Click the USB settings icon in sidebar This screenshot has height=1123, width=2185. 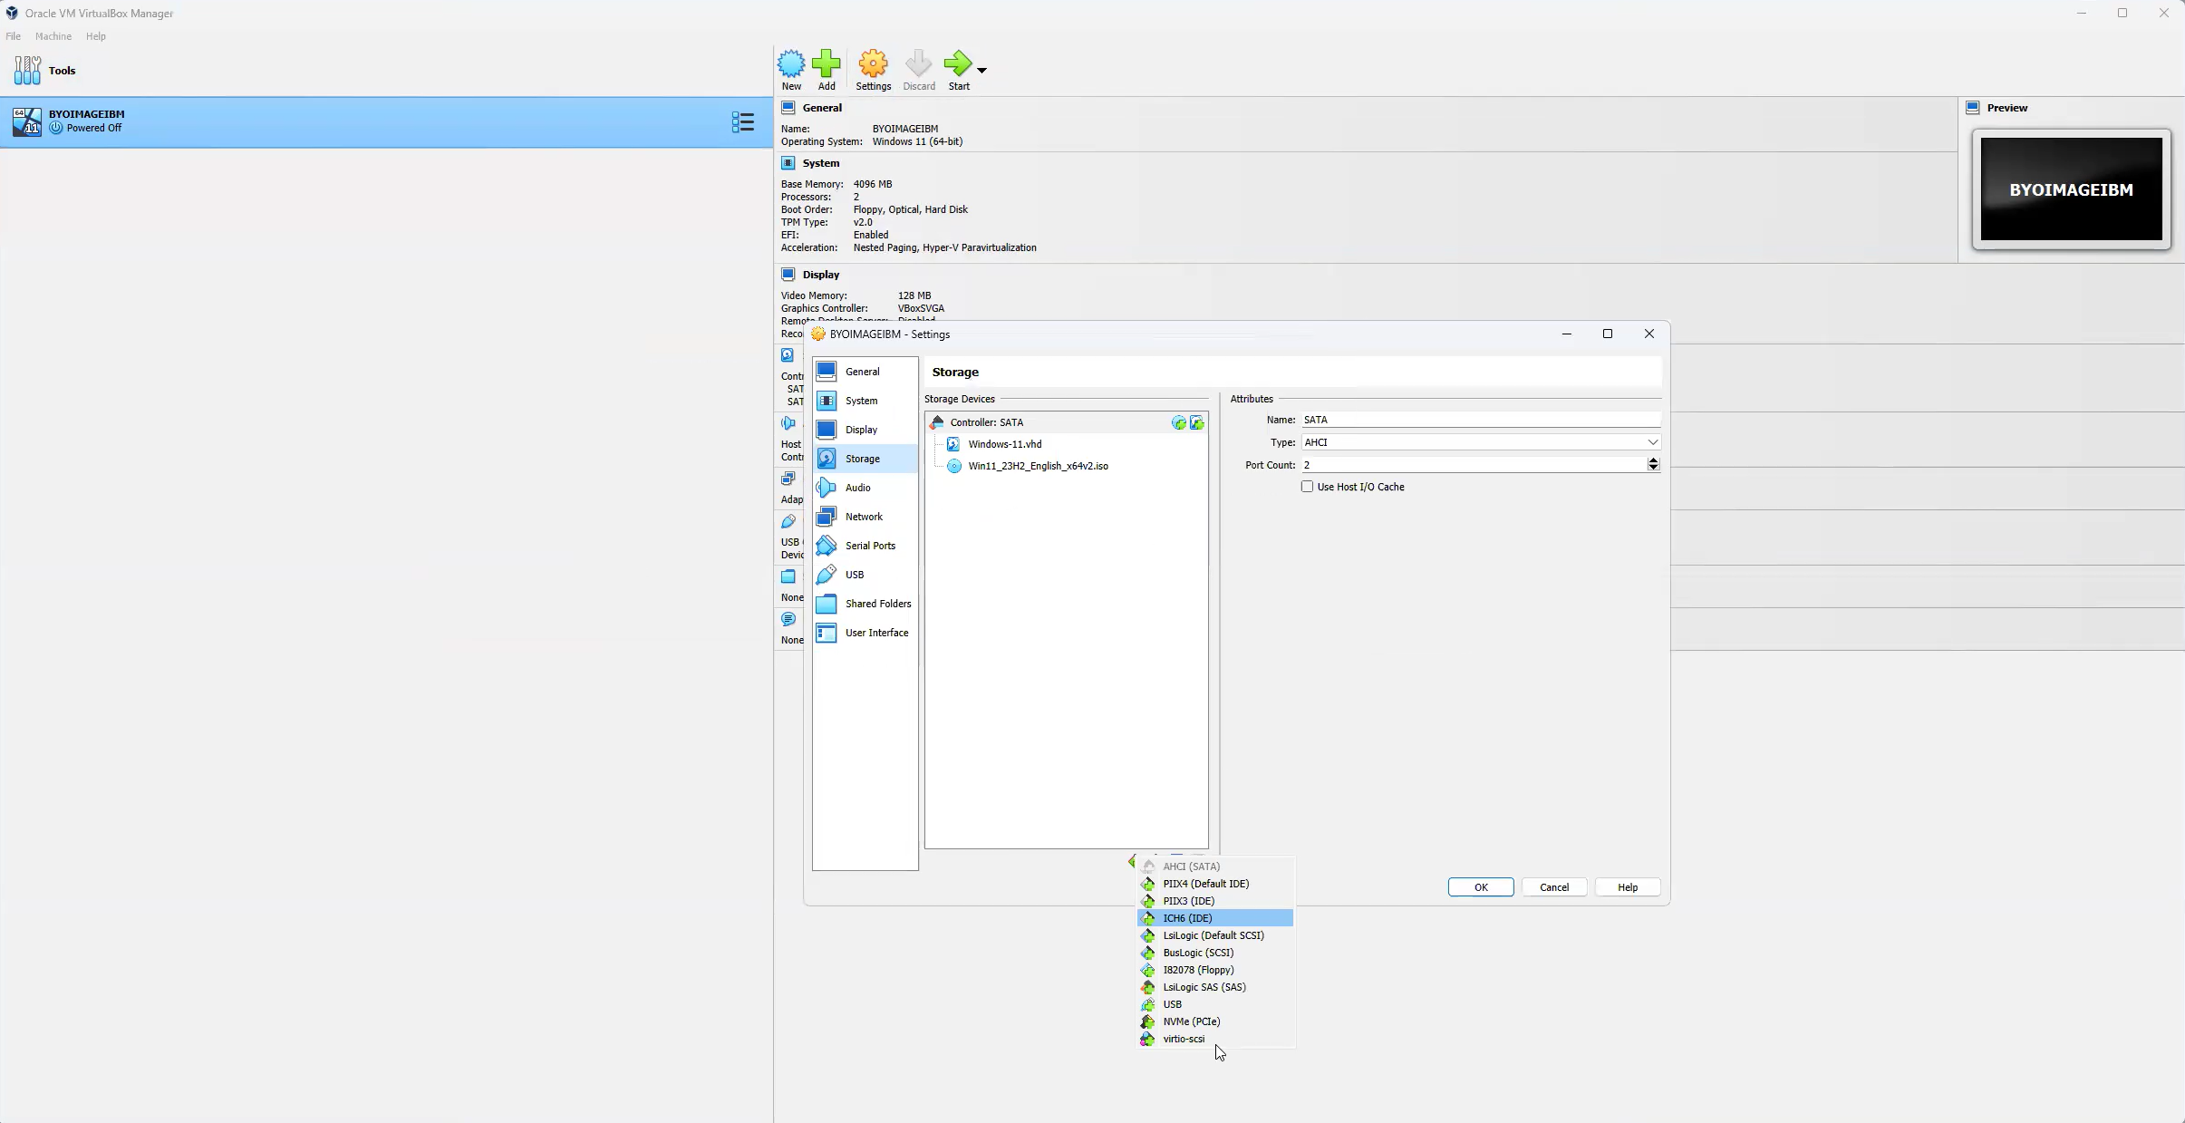click(x=827, y=575)
